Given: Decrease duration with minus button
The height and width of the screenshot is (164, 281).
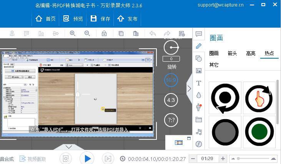Looking at the screenshot, I should point(193,159).
